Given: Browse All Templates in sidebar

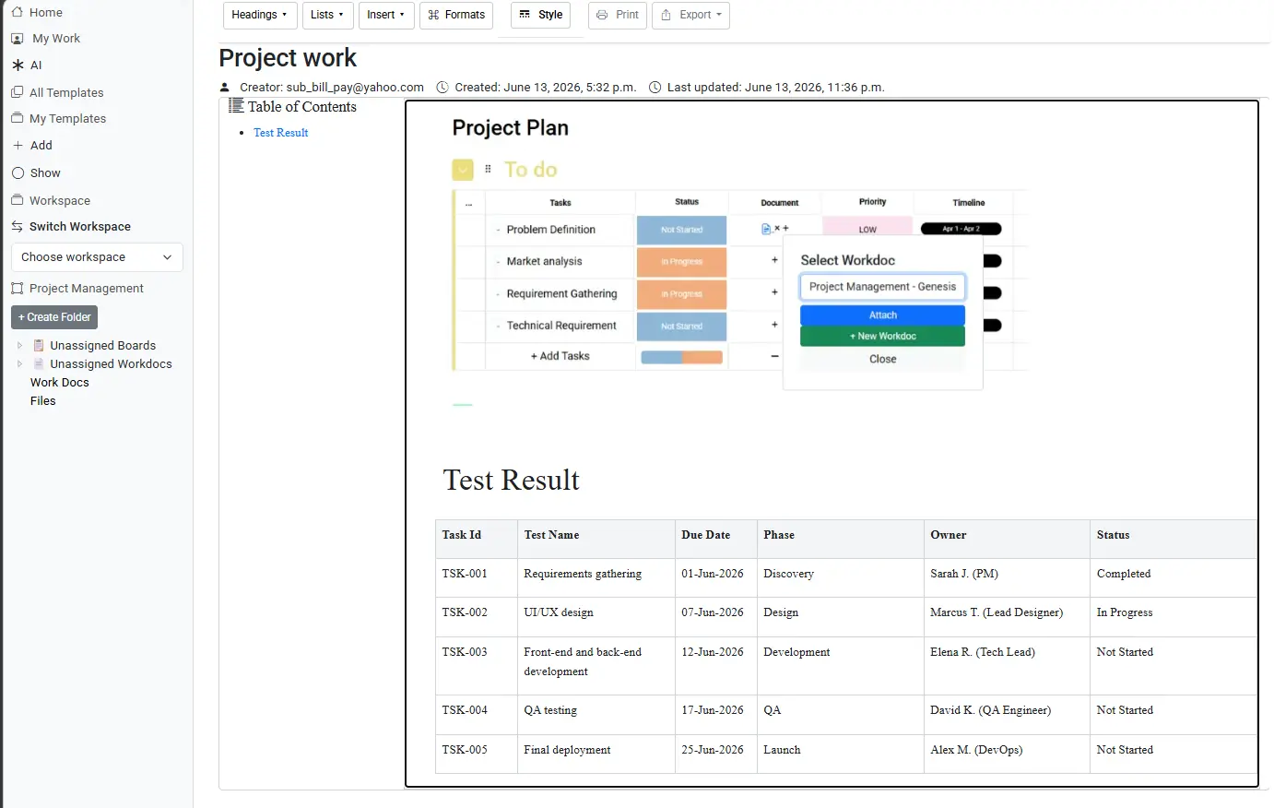Looking at the screenshot, I should click(x=57, y=92).
